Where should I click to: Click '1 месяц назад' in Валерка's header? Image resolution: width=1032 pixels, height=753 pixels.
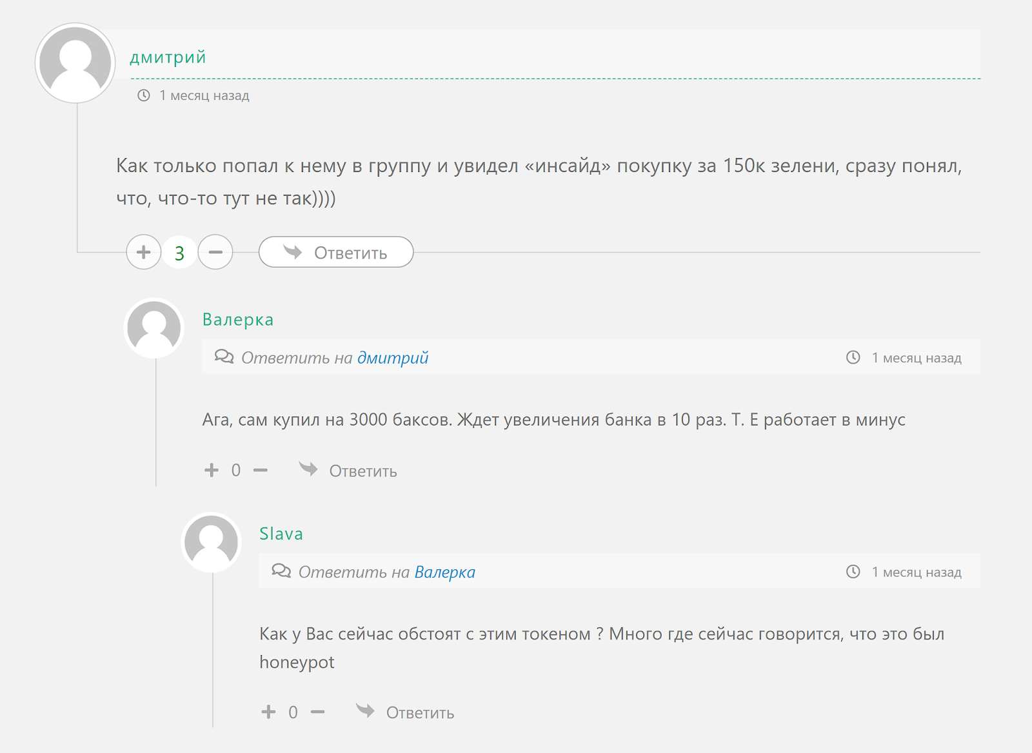917,358
